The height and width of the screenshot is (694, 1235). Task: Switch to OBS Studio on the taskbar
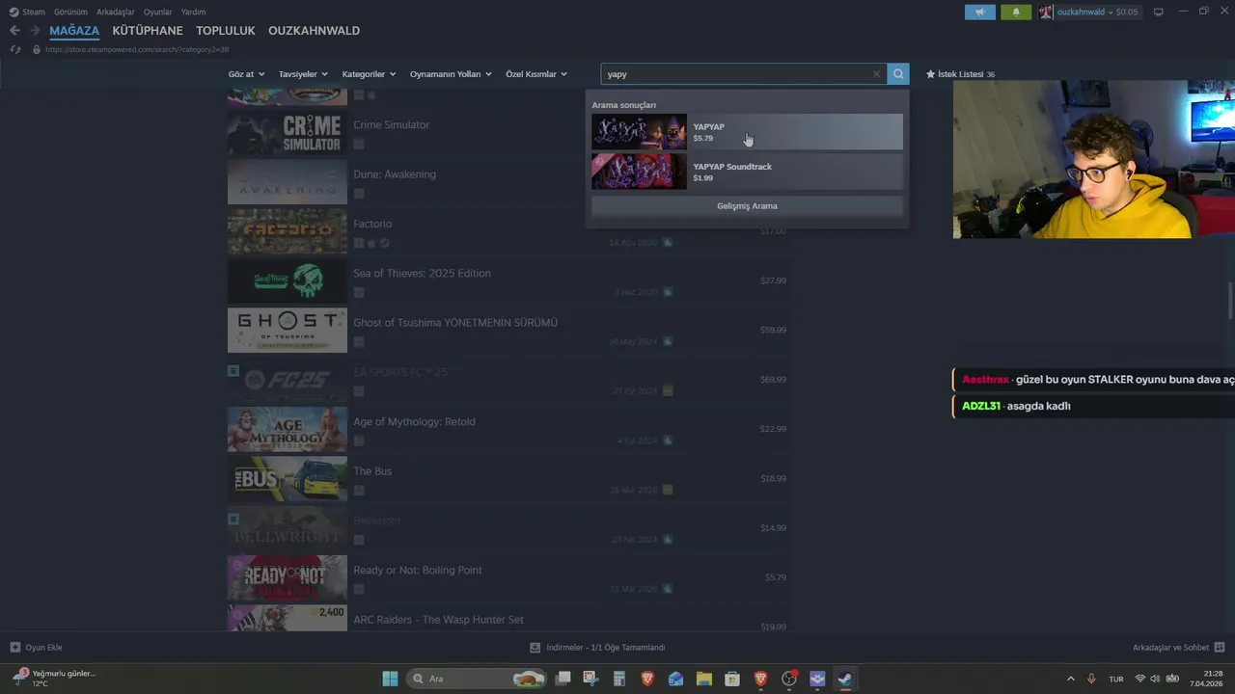pos(789,679)
